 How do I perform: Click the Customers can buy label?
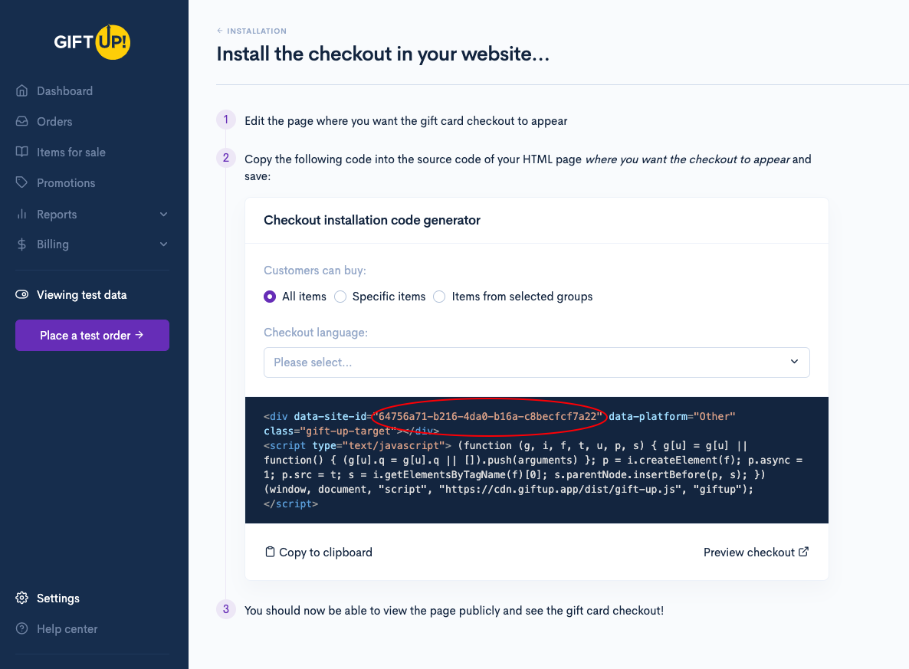coord(315,271)
